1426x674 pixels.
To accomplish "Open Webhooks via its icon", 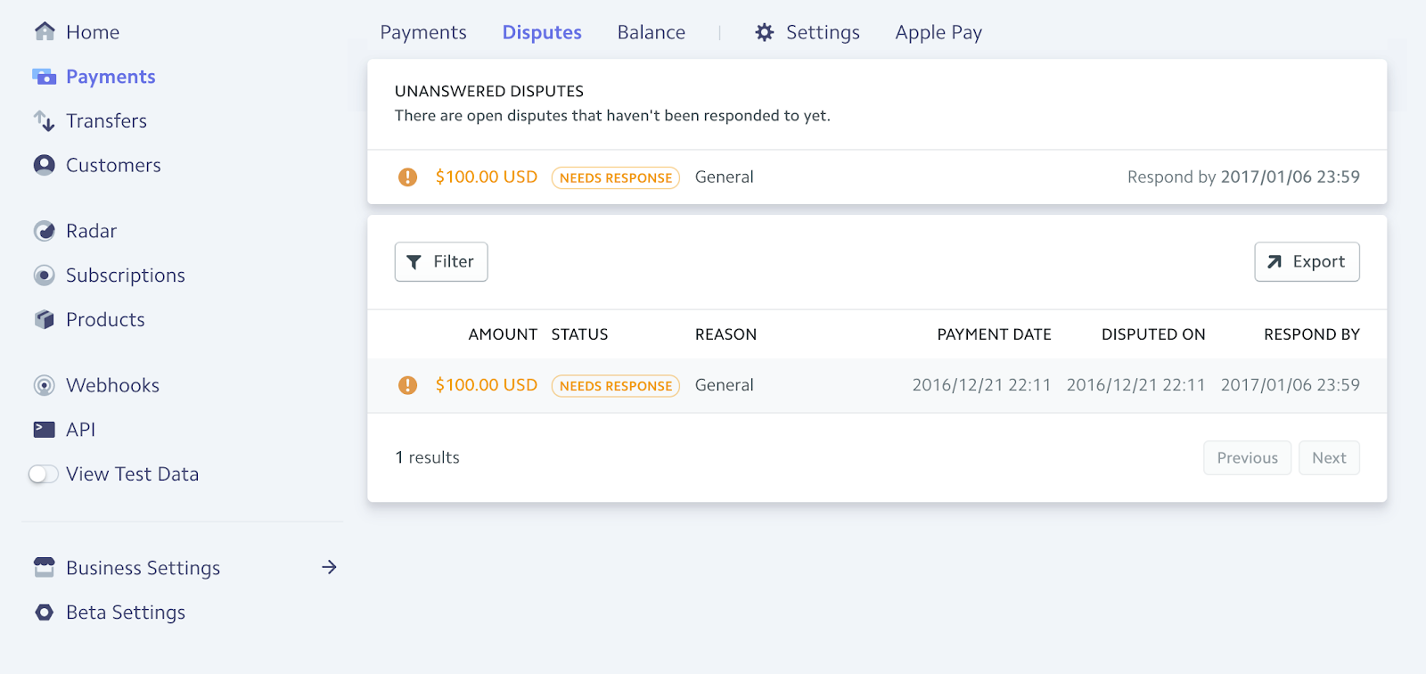I will pos(45,385).
